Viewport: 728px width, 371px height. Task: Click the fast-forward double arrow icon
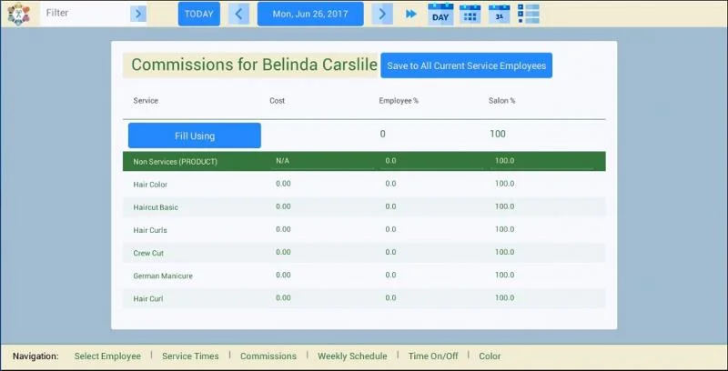pyautogui.click(x=411, y=14)
